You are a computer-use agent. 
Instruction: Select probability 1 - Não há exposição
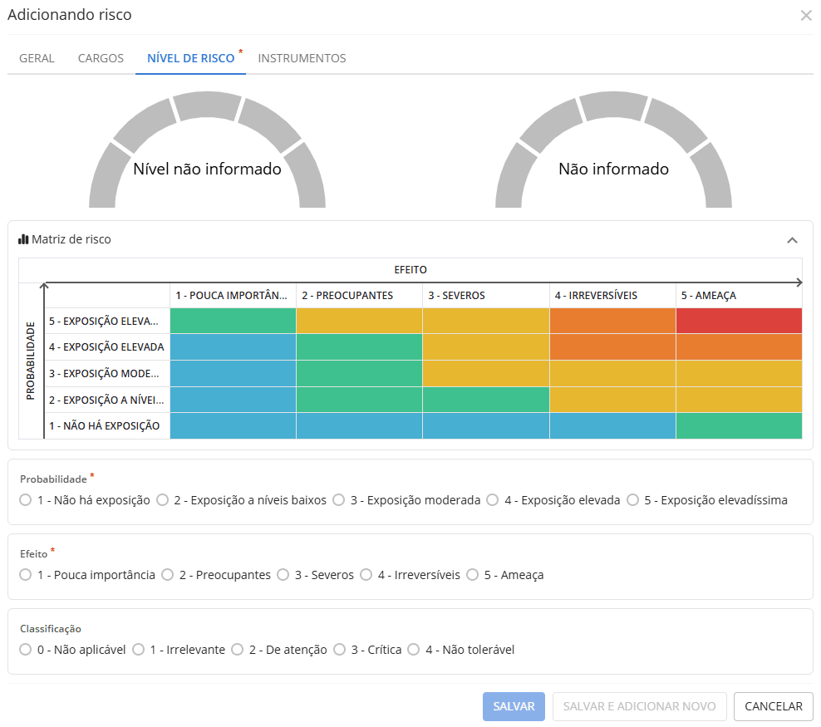tap(26, 500)
